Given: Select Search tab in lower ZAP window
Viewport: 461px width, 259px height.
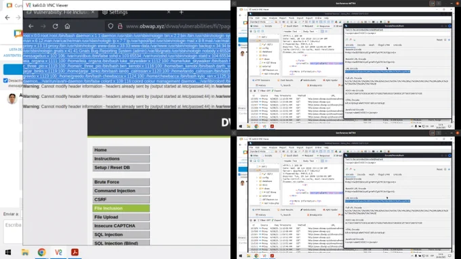Looking at the screenshot, I should click(286, 215).
